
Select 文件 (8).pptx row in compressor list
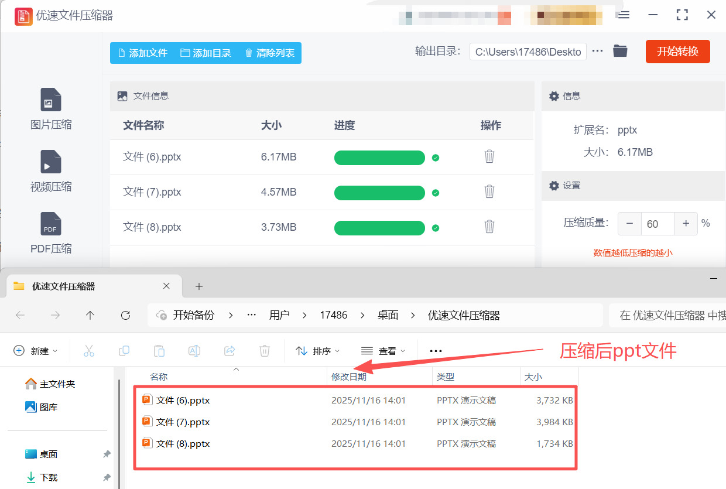[322, 227]
